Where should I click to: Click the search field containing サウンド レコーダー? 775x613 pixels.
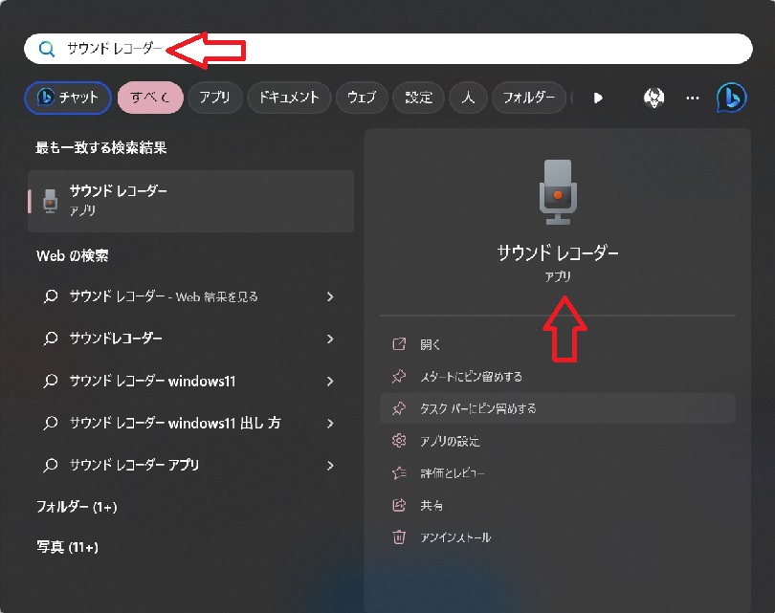[388, 49]
